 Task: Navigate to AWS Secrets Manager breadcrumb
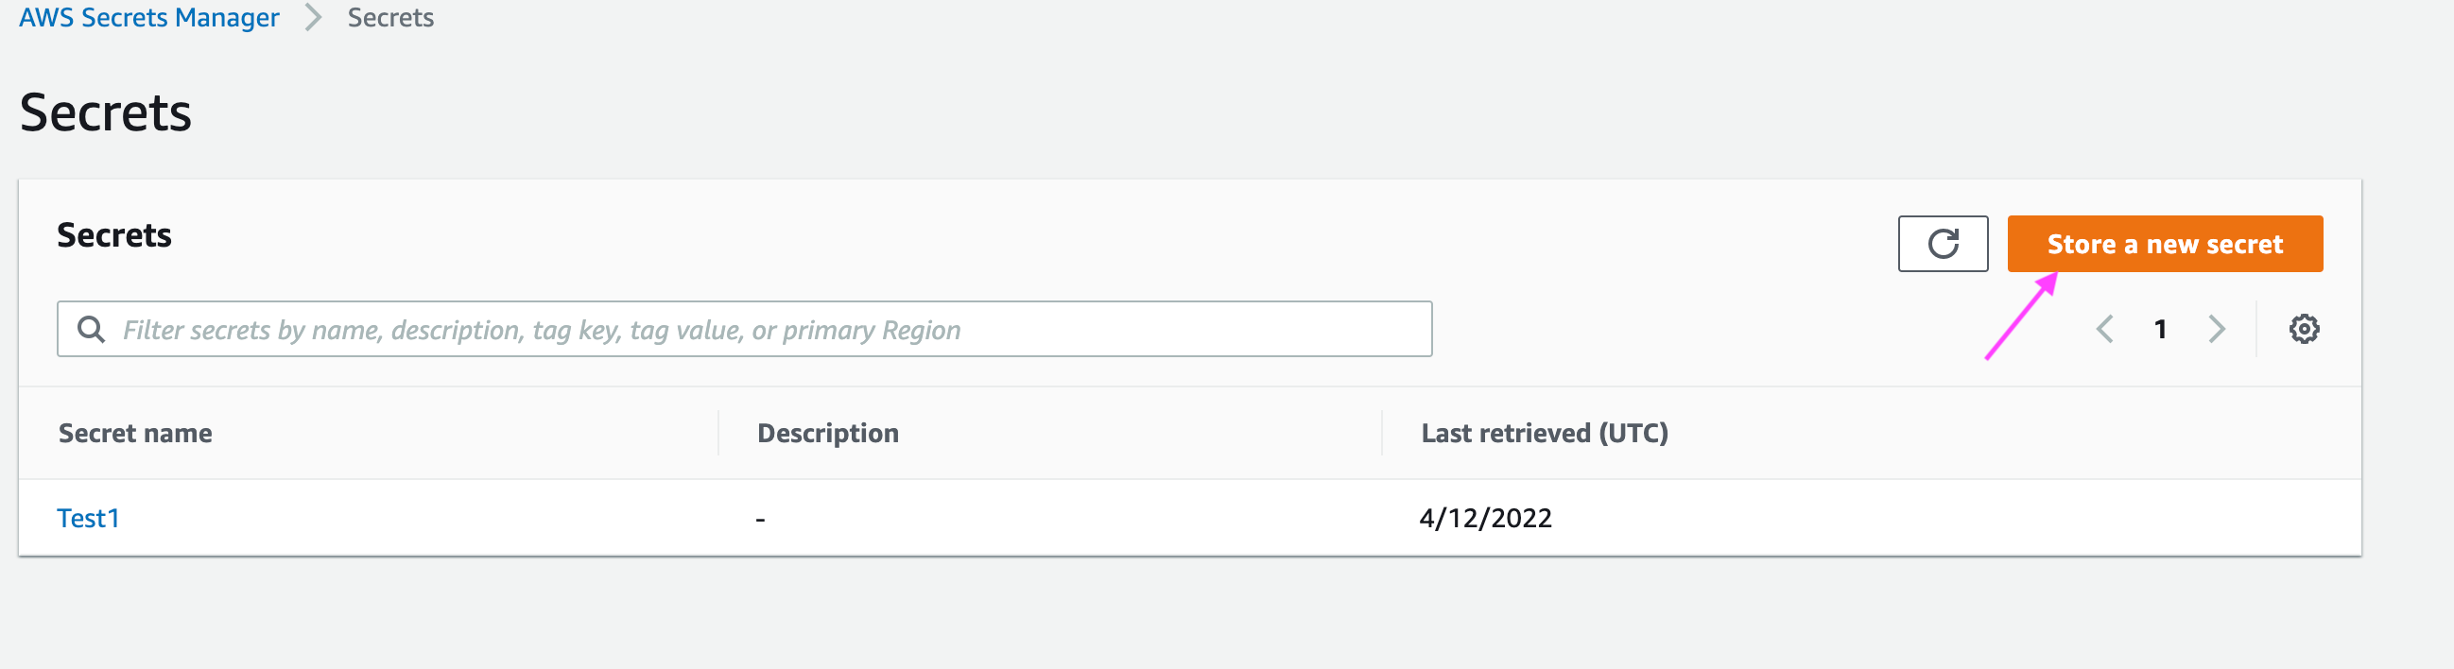click(x=148, y=17)
